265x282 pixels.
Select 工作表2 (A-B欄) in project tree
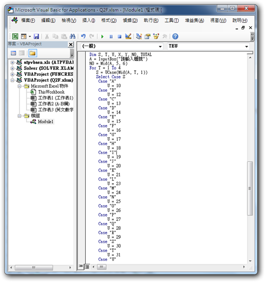tap(54, 104)
